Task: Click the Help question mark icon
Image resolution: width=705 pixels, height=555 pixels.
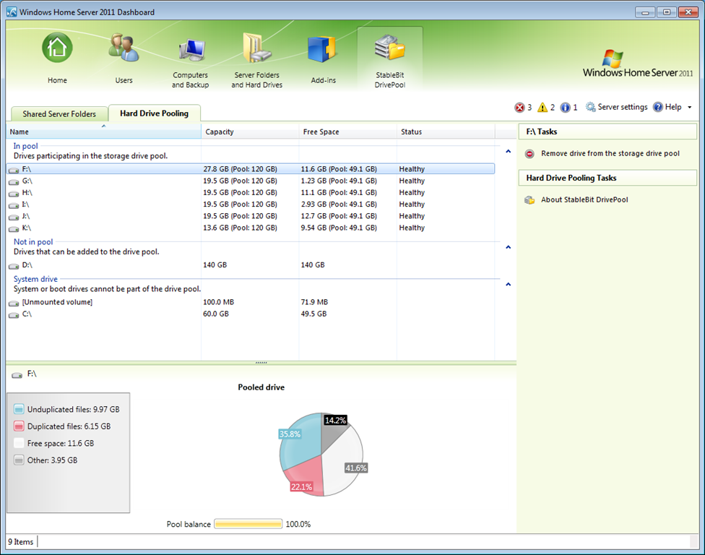Action: pos(658,107)
